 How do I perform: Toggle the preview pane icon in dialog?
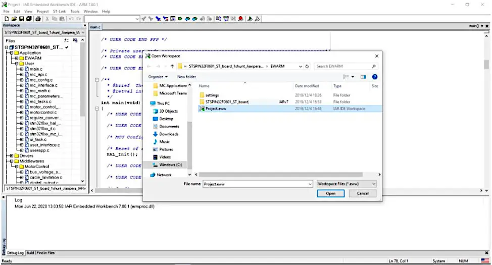tap(363, 77)
